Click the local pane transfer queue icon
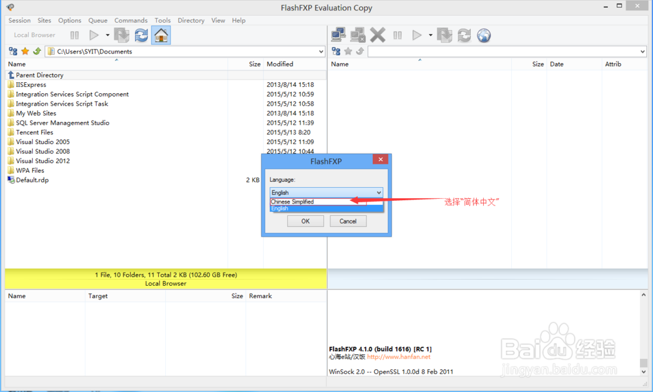 coord(121,35)
